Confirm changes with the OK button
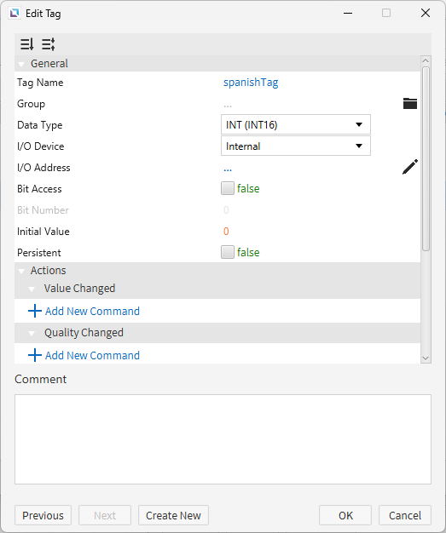This screenshot has height=533, width=446. [x=345, y=515]
